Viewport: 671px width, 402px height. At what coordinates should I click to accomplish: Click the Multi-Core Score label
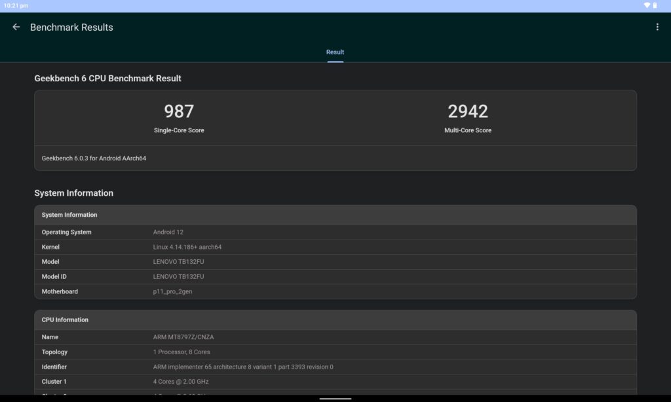[468, 130]
